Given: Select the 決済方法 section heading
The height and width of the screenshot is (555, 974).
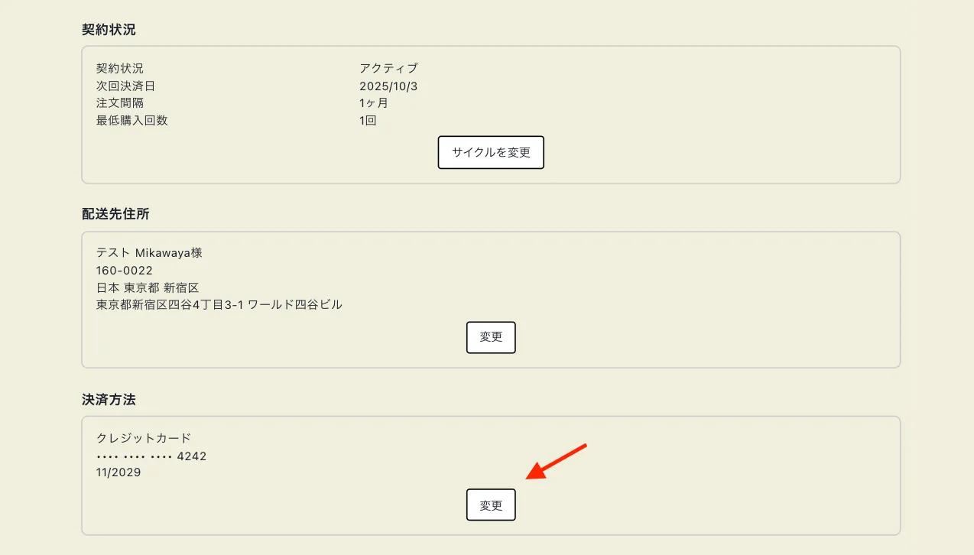Looking at the screenshot, I should click(109, 399).
